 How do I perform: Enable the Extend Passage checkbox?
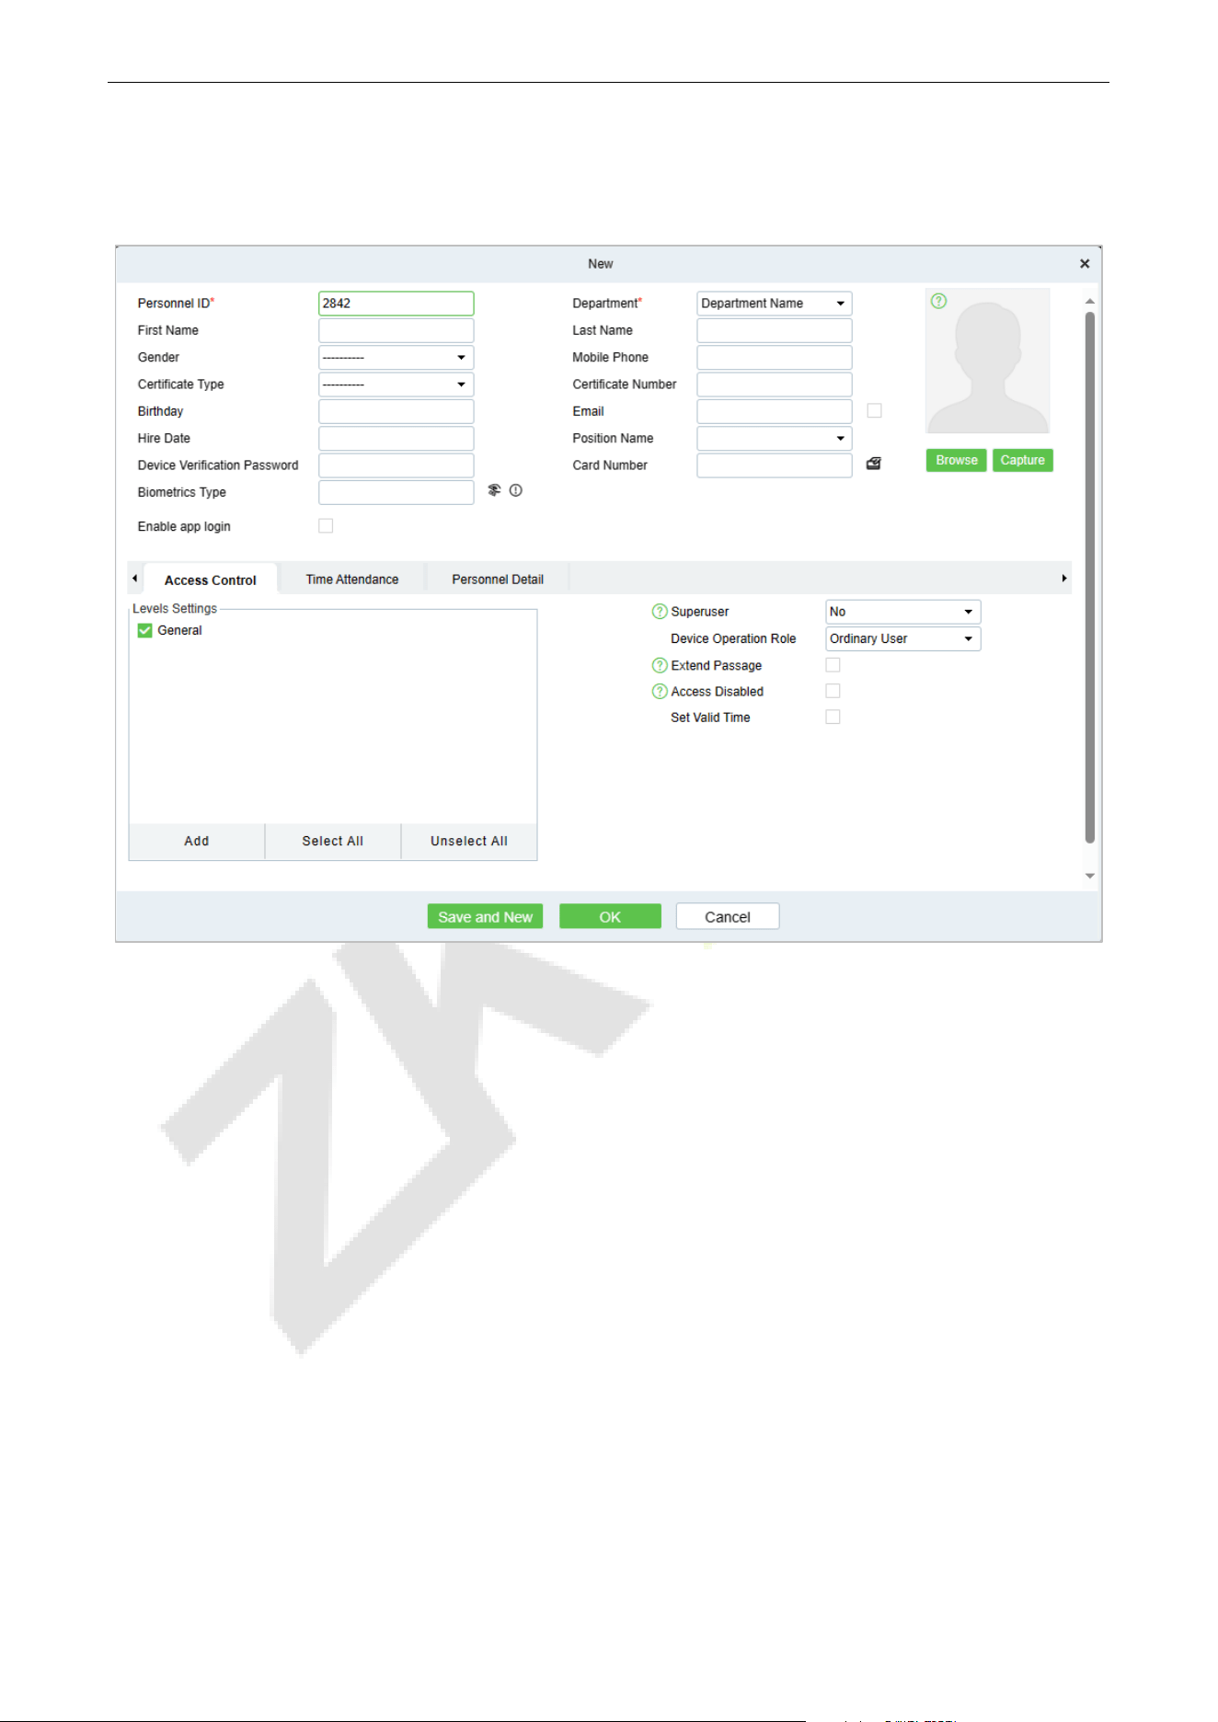(x=833, y=665)
